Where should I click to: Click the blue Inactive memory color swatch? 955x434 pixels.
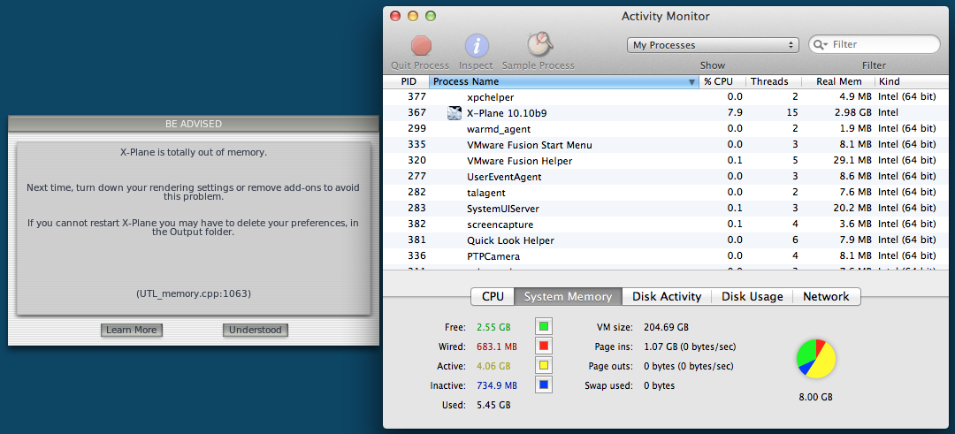click(544, 385)
